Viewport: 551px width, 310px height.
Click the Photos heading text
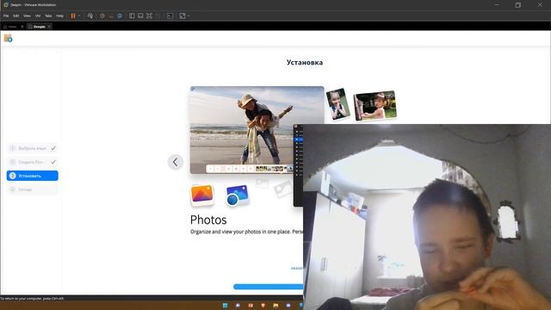coord(208,220)
